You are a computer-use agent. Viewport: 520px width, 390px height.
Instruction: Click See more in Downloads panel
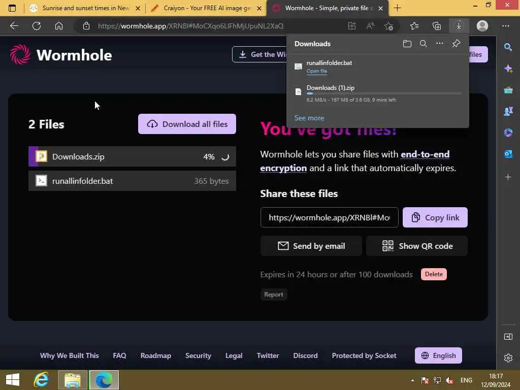[309, 118]
